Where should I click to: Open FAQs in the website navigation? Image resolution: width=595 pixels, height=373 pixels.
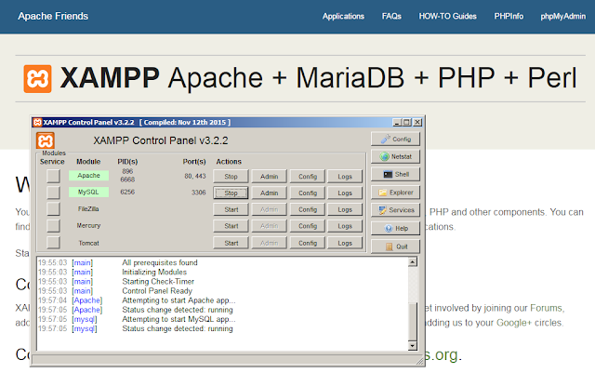(x=391, y=17)
